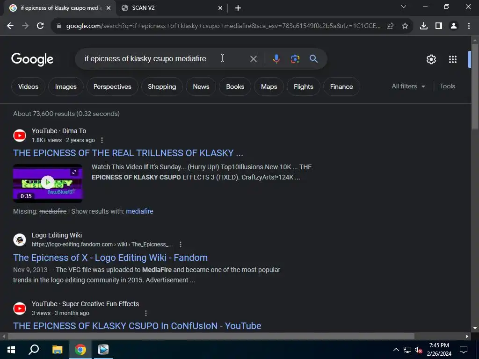Image resolution: width=479 pixels, height=359 pixels.
Task: Filter results by Videos
Action: pos(29,86)
